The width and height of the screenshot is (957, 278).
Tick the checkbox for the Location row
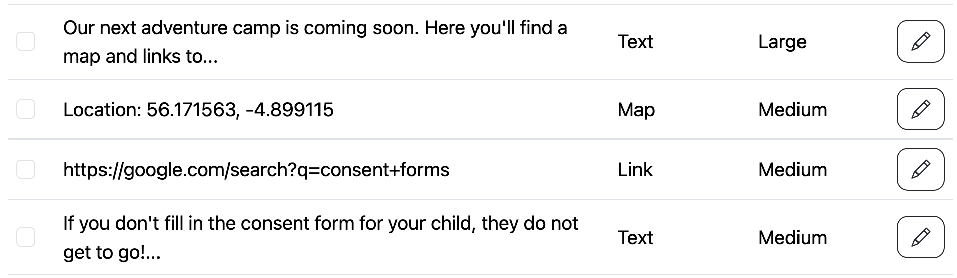coord(26,109)
